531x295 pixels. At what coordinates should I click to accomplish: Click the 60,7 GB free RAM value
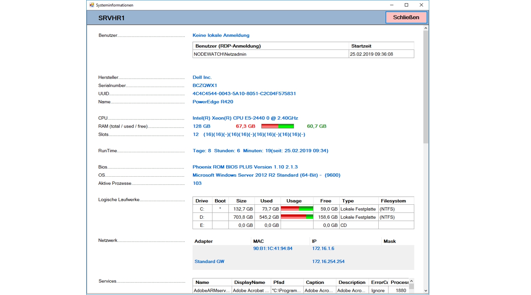tap(317, 126)
